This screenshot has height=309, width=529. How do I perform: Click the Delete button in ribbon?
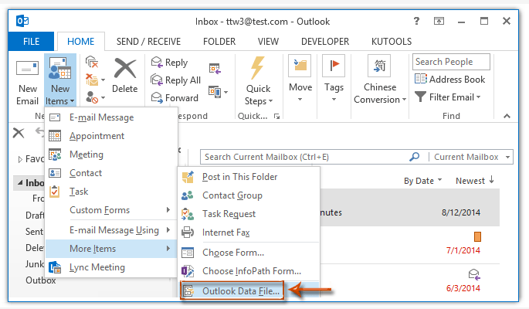pos(125,76)
